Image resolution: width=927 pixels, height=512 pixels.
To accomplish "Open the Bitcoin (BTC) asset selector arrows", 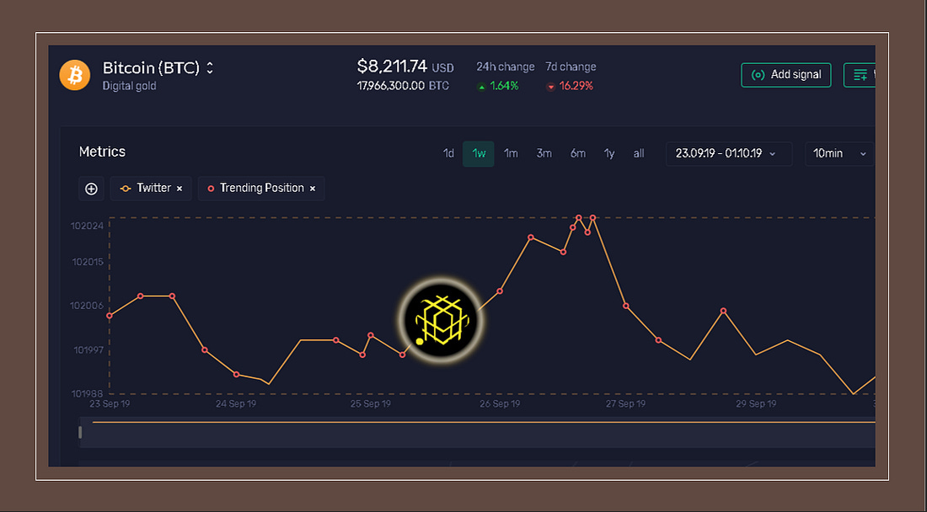I will [209, 68].
